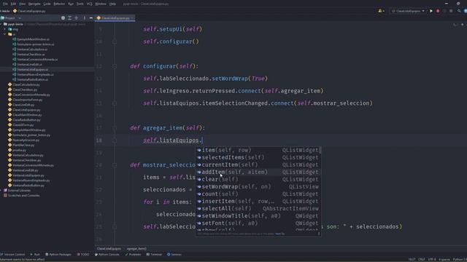Image resolution: width=467 pixels, height=262 pixels.
Task: Choose selectedItems(self) completion suggestion
Action: 258,157
